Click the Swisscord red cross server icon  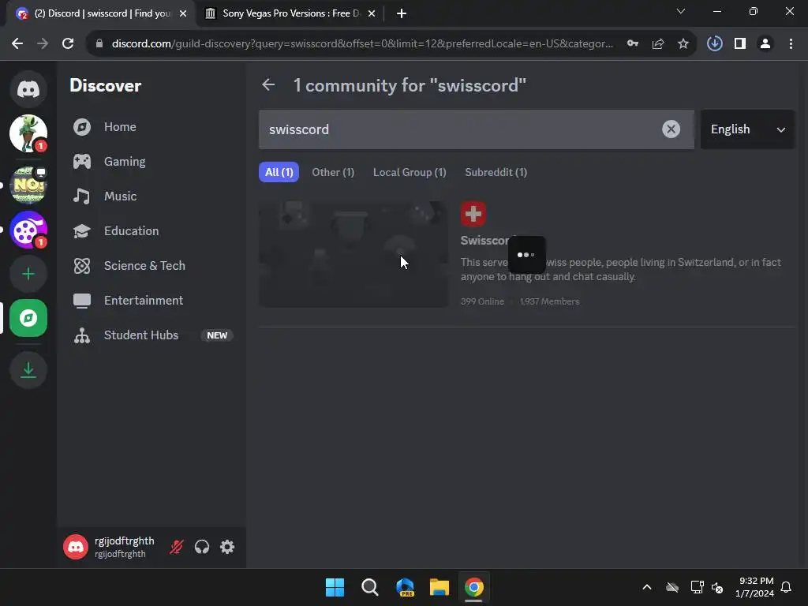coord(473,214)
